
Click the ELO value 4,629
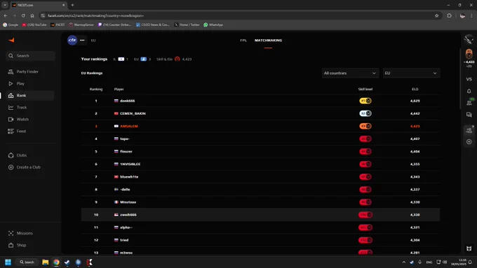tap(415, 101)
